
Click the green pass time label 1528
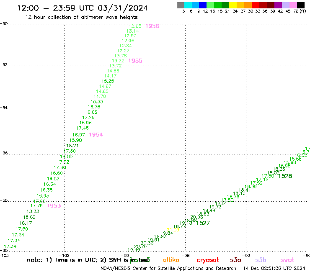click(285, 176)
